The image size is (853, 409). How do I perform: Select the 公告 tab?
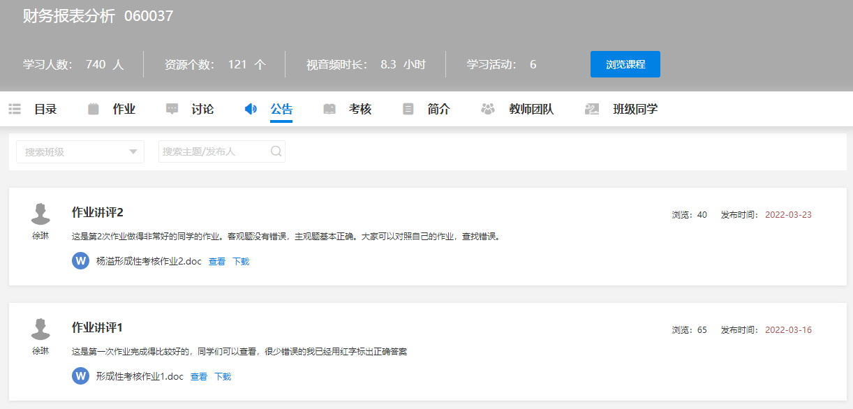point(281,109)
